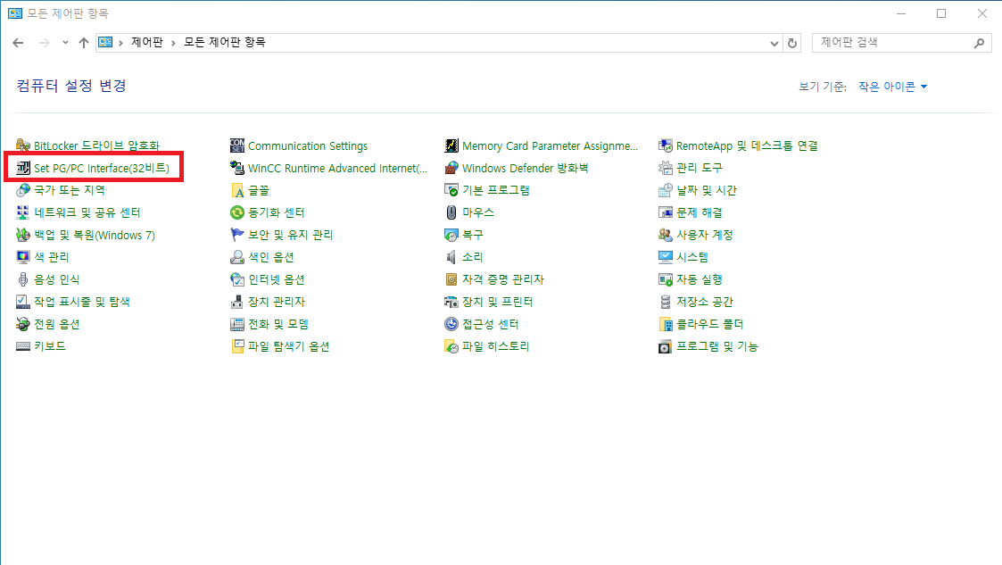Open the 기본 프로그램 icon

click(451, 190)
